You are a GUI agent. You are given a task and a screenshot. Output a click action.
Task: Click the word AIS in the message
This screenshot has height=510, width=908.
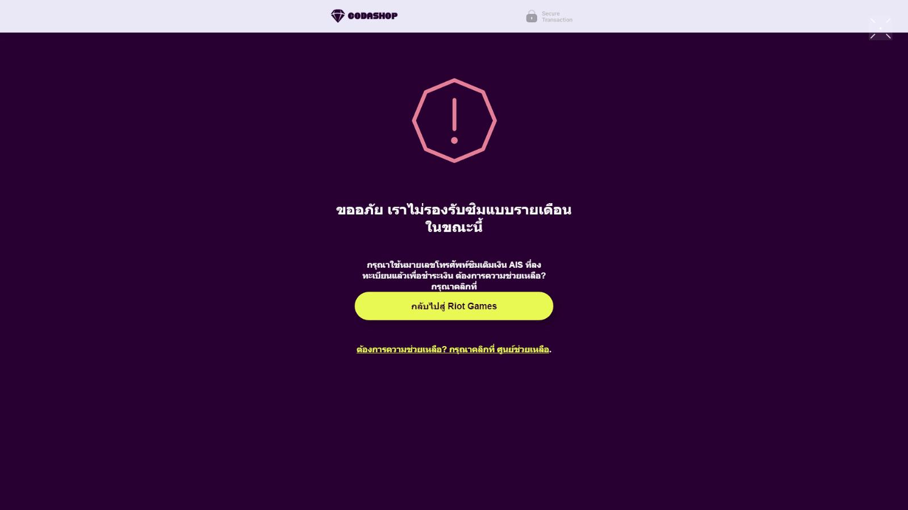click(516, 265)
